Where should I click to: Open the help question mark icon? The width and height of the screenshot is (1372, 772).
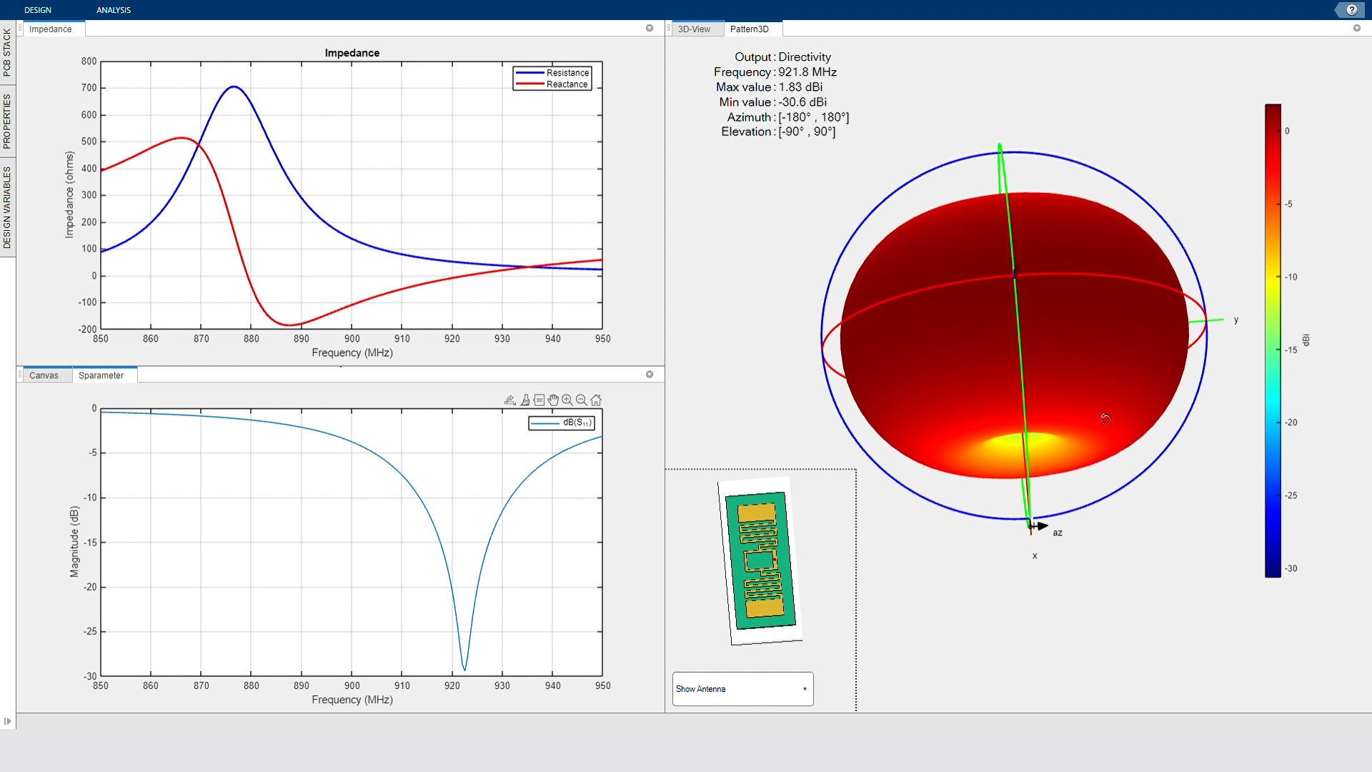tap(1351, 10)
